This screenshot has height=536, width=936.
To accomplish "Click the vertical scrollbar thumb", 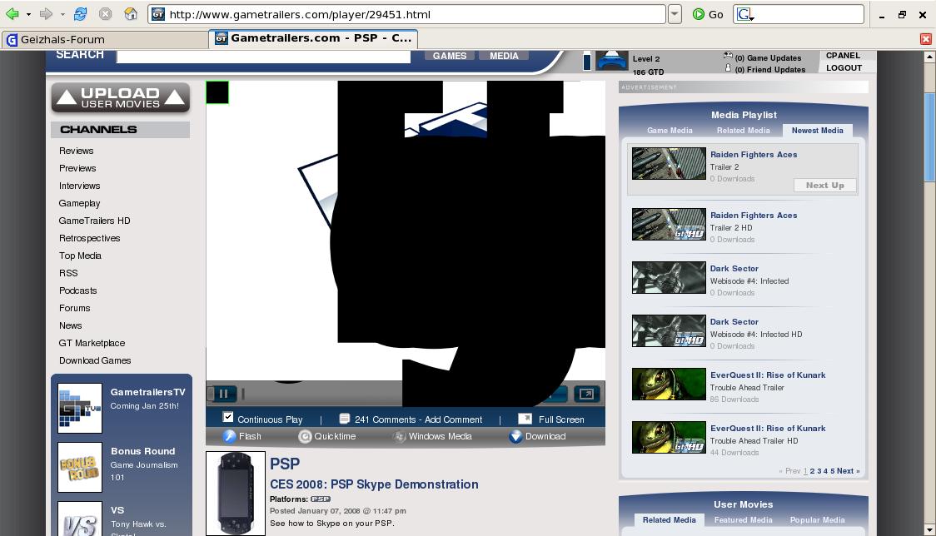I will tap(929, 137).
